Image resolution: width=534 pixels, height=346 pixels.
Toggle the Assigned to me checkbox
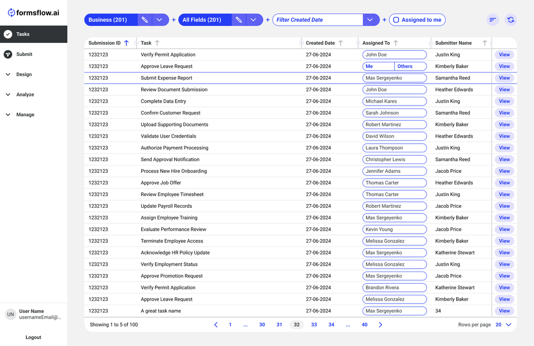pos(396,20)
